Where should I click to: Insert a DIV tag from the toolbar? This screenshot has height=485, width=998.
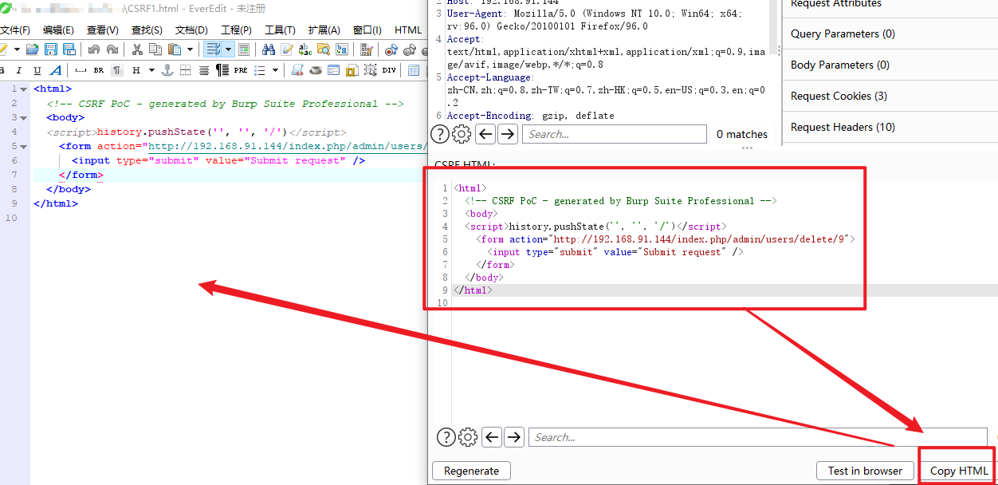(x=389, y=70)
